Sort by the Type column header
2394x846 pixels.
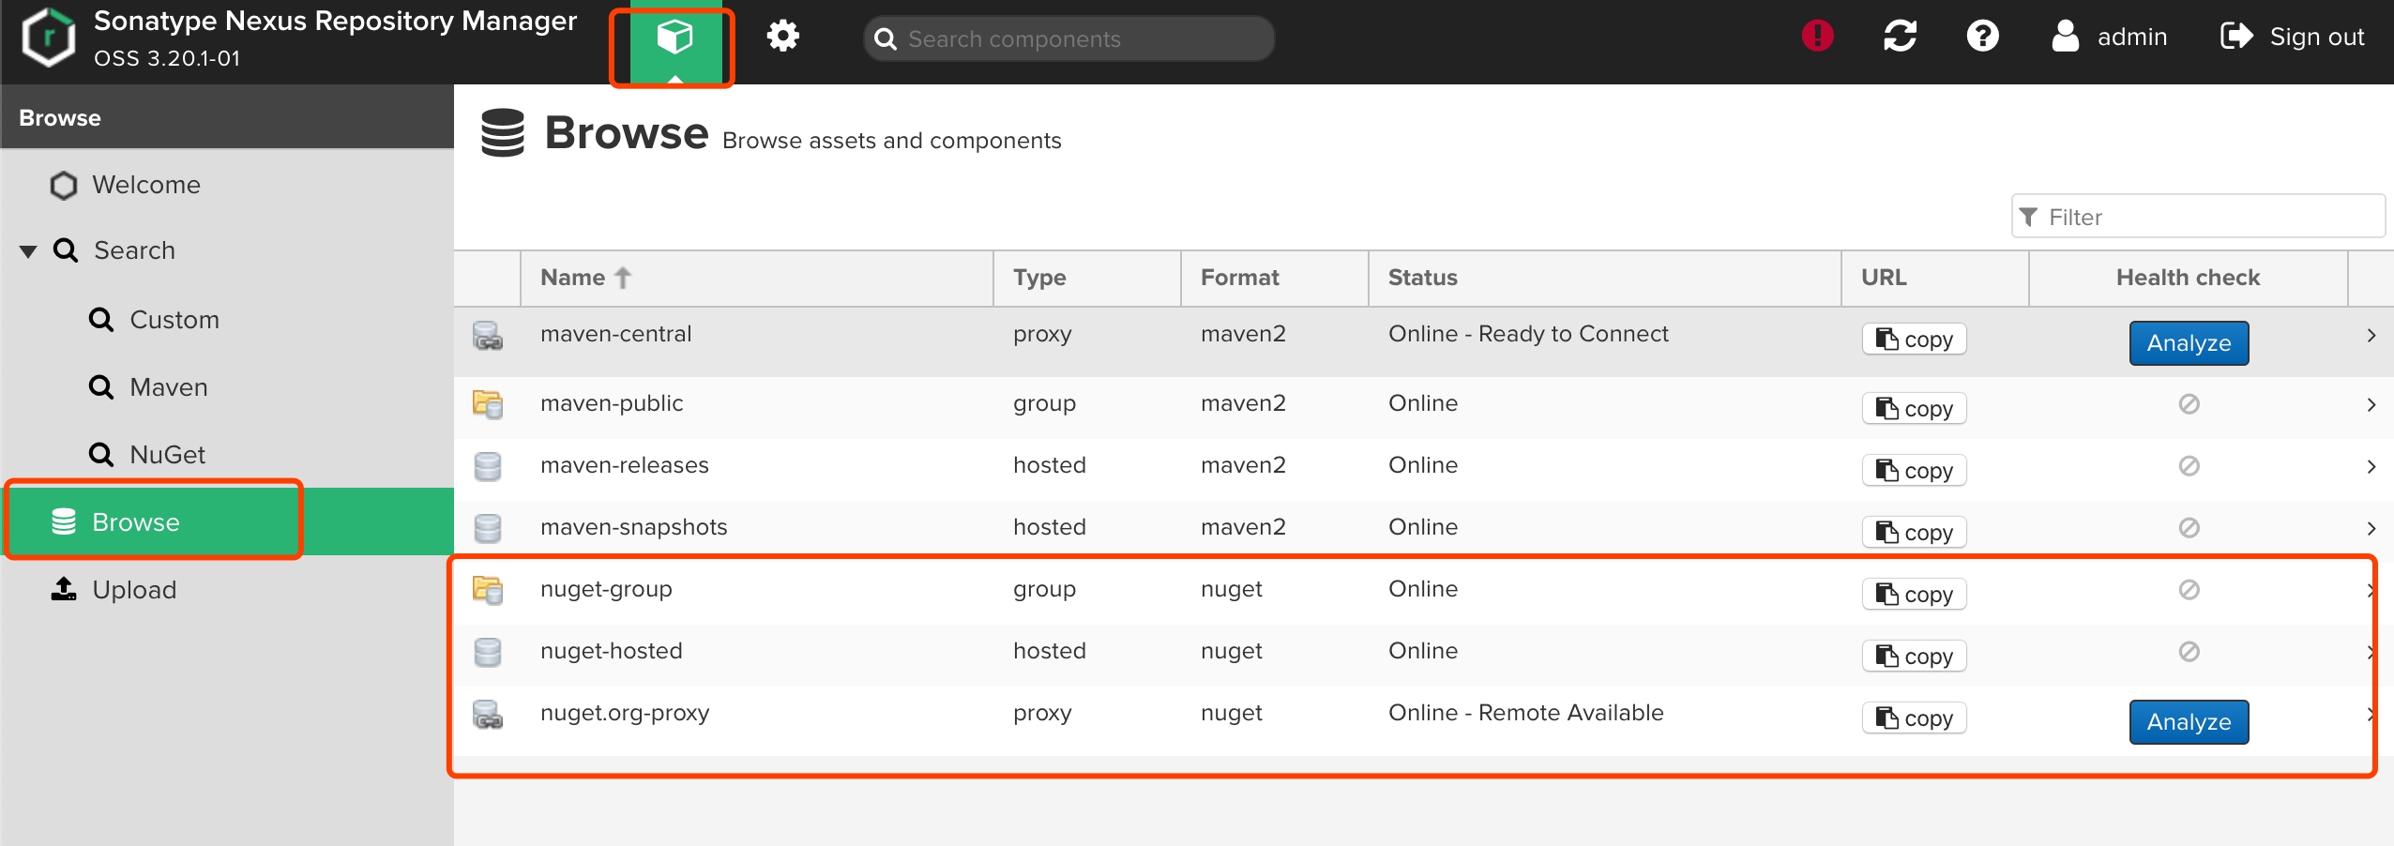pyautogui.click(x=1087, y=278)
